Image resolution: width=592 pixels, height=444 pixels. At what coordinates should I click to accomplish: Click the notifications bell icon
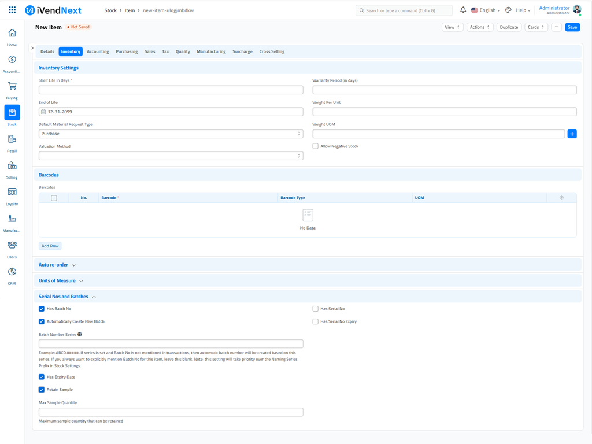[463, 10]
